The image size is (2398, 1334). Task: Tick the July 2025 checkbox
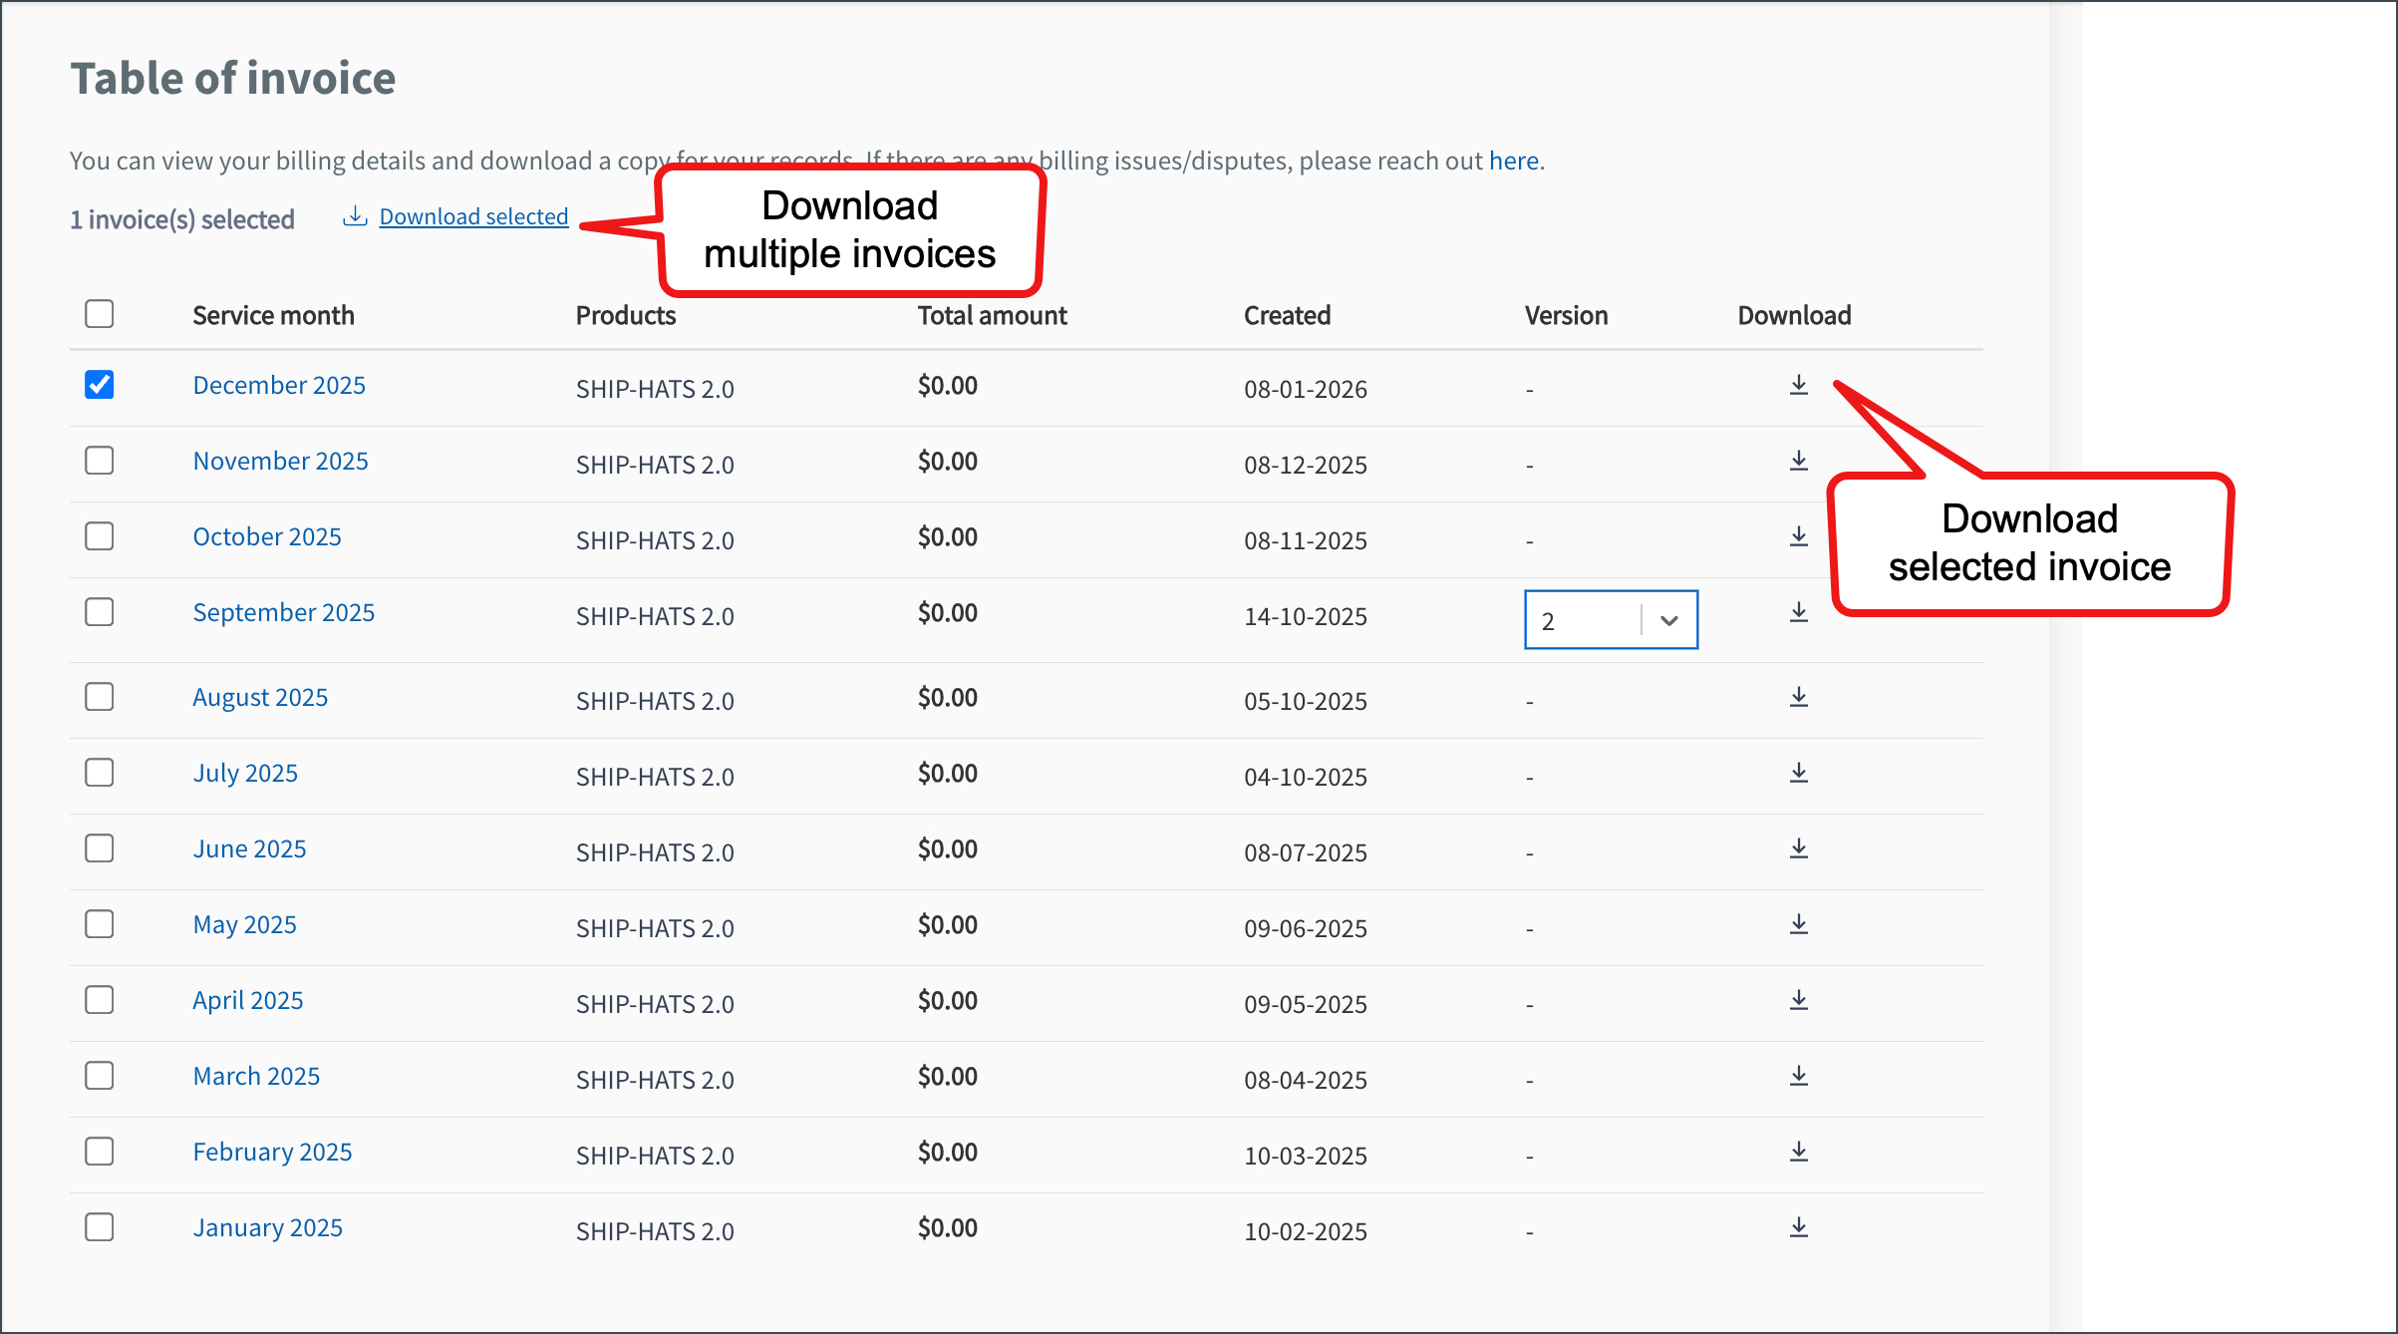[x=100, y=773]
